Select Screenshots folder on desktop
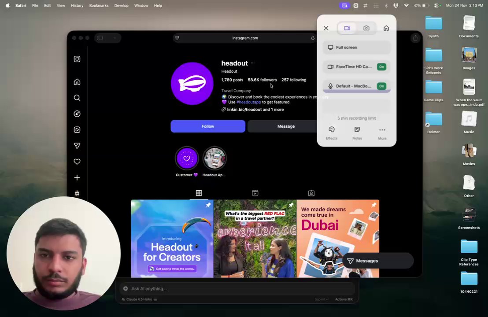 click(469, 218)
